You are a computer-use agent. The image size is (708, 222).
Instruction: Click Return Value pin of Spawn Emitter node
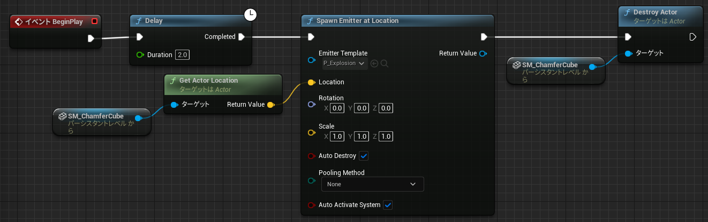[x=483, y=53]
